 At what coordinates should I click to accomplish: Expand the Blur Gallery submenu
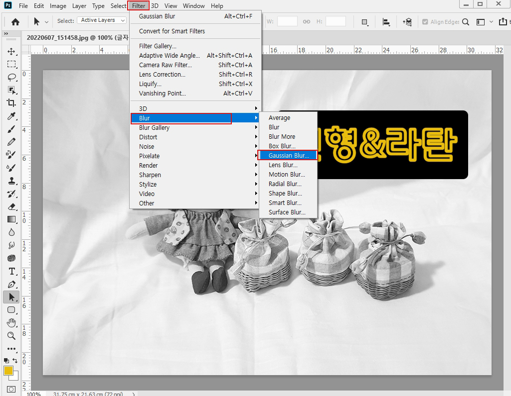point(195,127)
